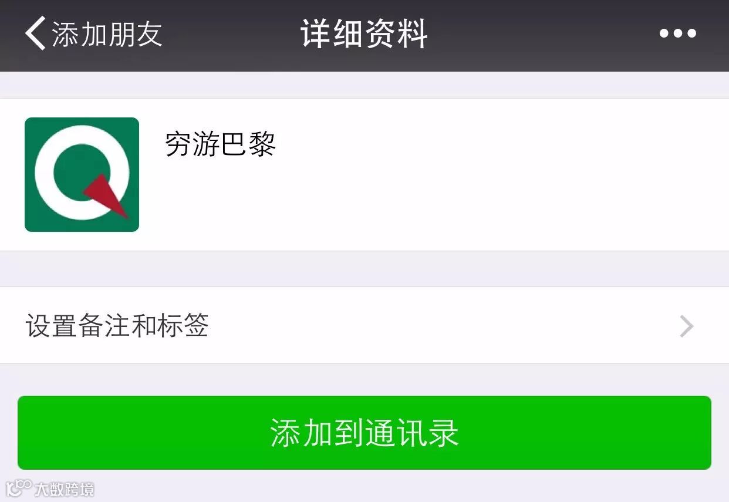729x502 pixels.
Task: Click the 详细资料 page title
Action: (365, 33)
